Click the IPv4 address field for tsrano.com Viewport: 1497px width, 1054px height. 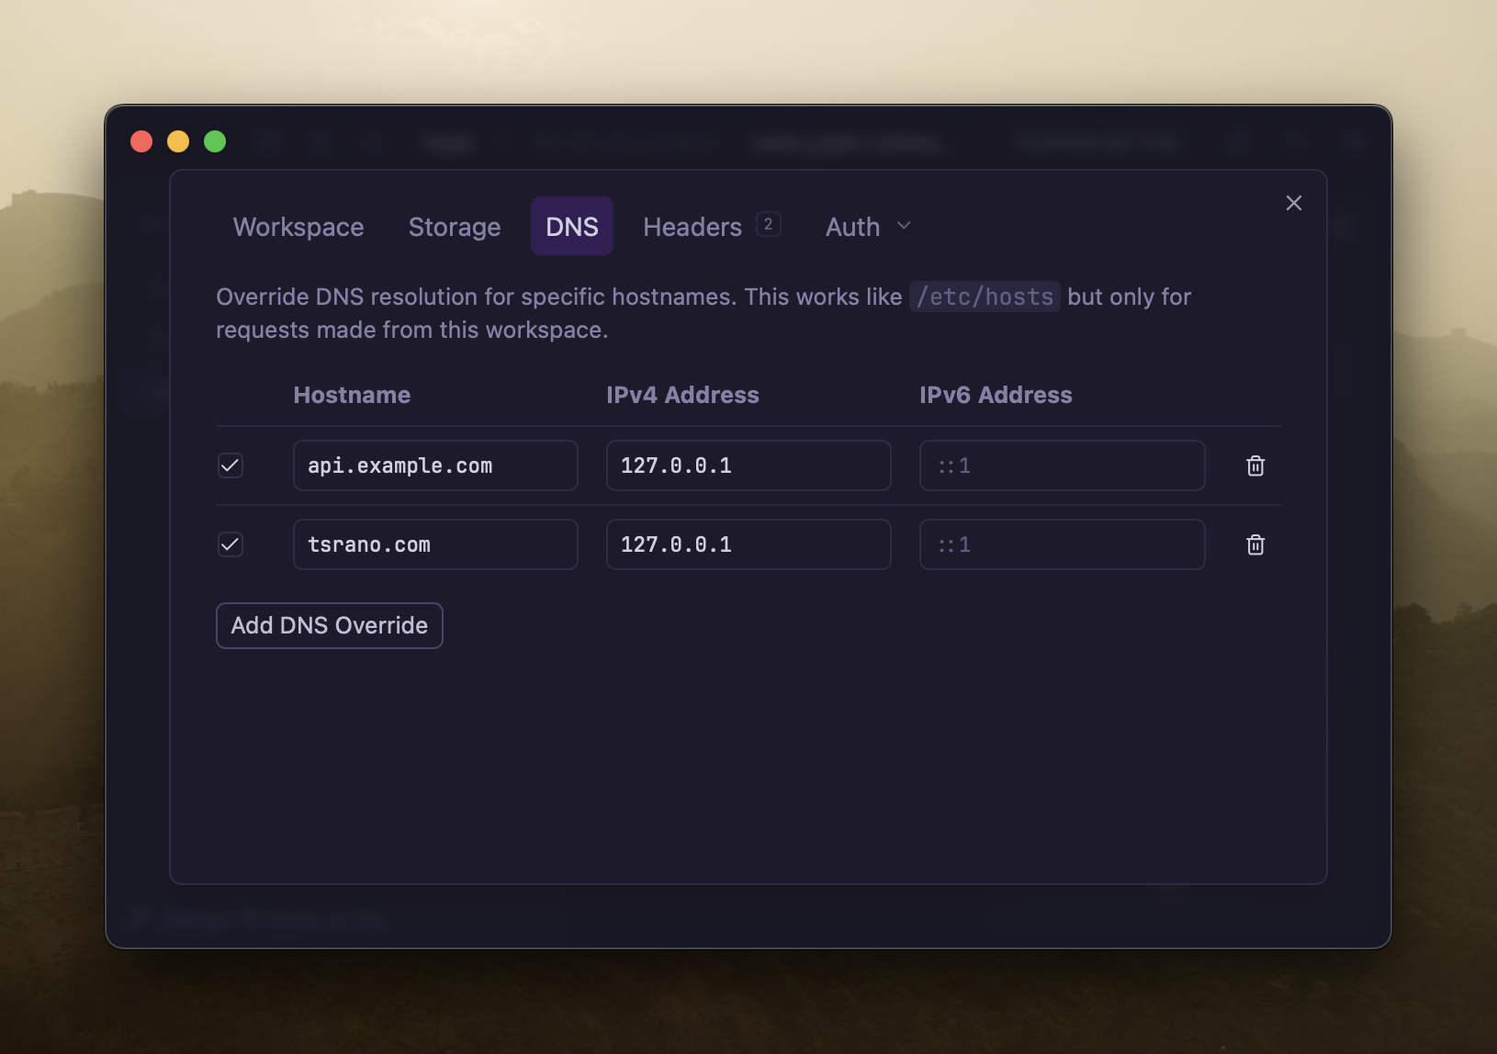(748, 544)
